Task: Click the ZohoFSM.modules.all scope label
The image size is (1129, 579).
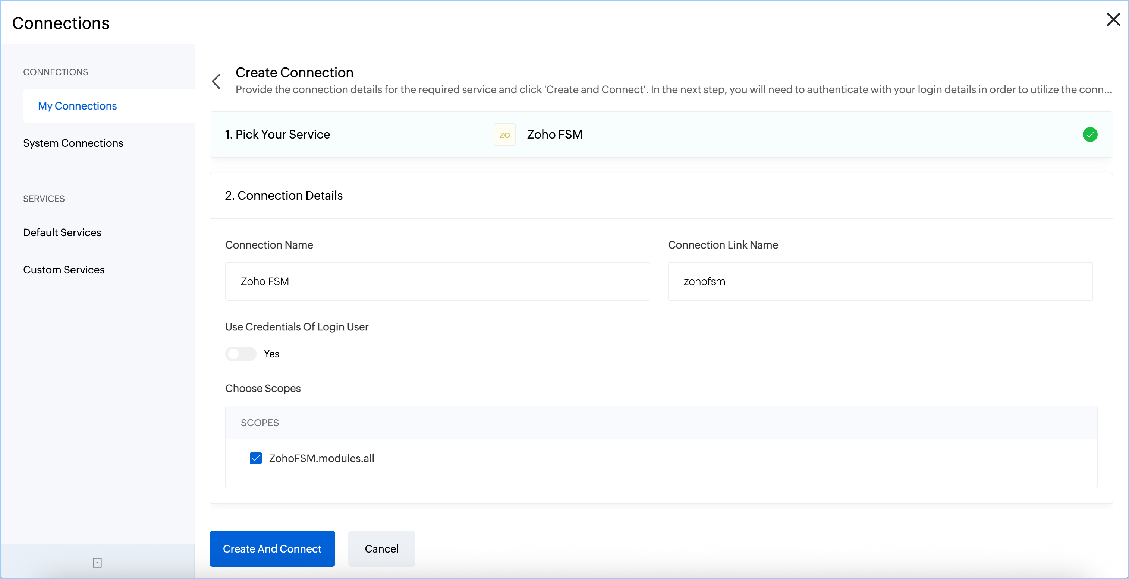Action: point(321,458)
